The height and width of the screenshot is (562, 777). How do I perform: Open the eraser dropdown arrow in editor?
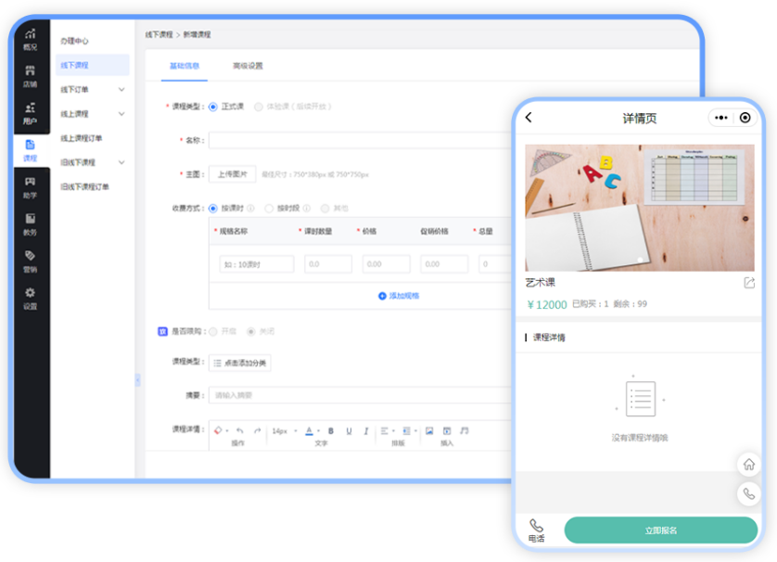[227, 431]
